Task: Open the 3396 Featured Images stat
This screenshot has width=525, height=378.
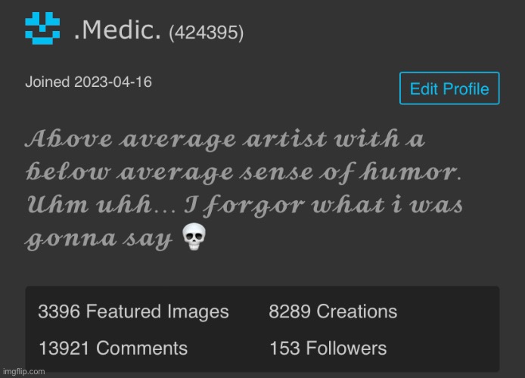Action: click(x=133, y=311)
